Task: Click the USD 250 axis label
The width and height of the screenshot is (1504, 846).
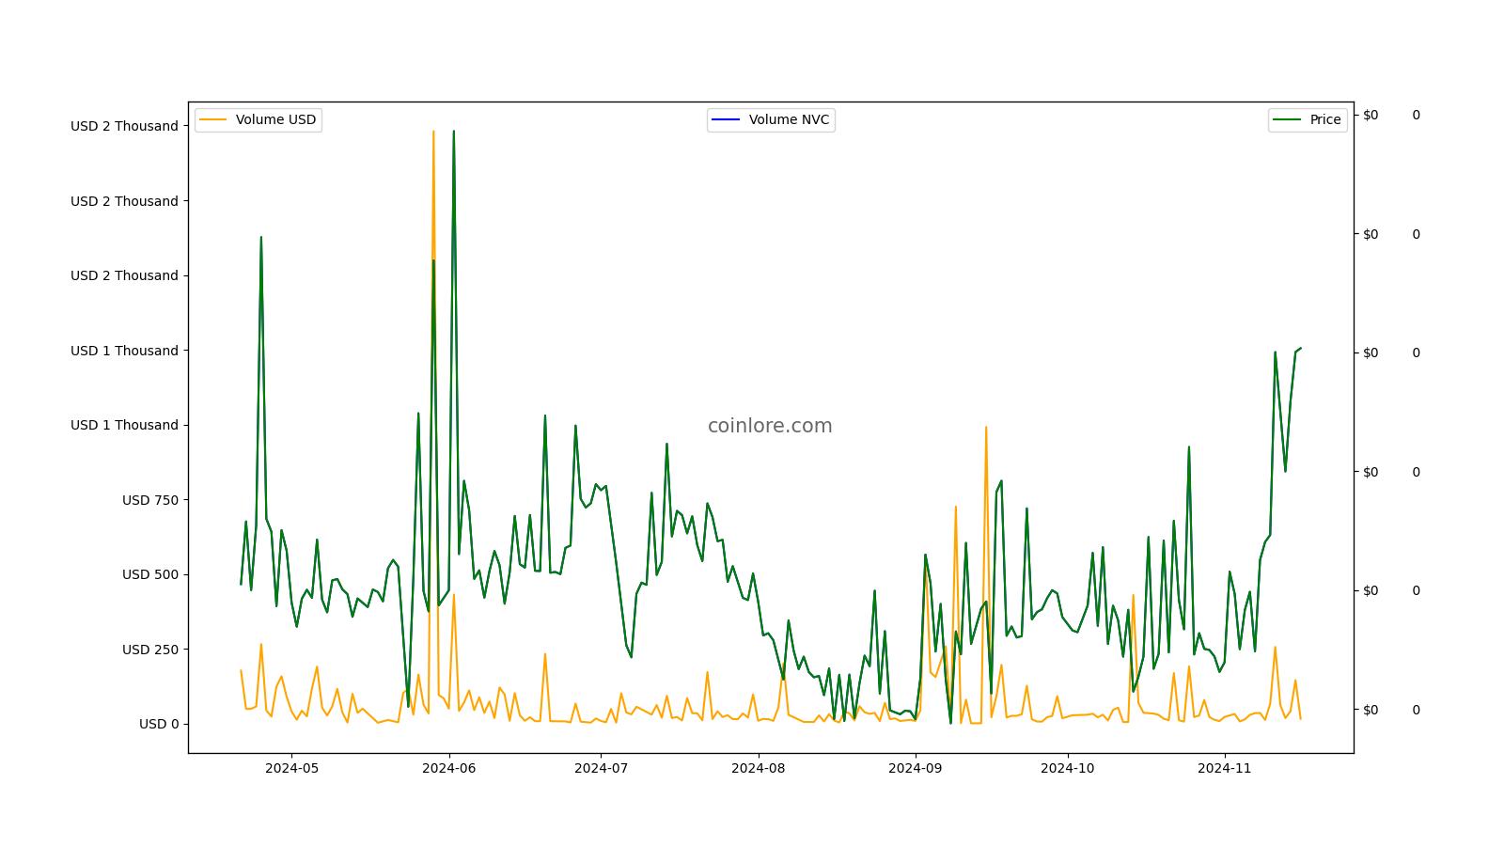Action: click(x=150, y=650)
